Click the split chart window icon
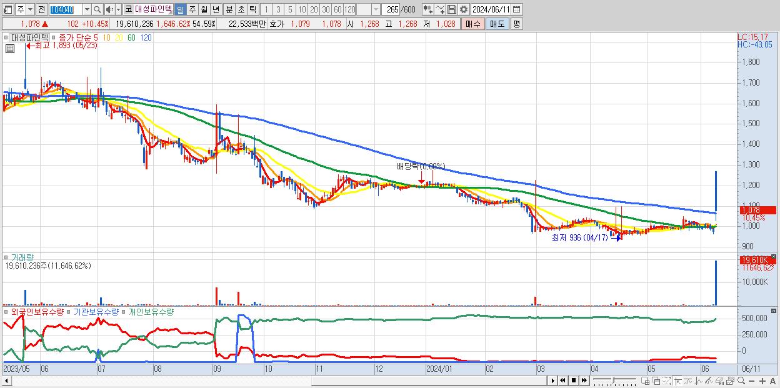Image resolution: width=780 pixels, height=388 pixels. [646, 381]
